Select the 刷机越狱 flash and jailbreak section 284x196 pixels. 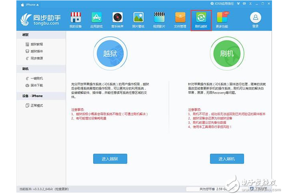201,20
